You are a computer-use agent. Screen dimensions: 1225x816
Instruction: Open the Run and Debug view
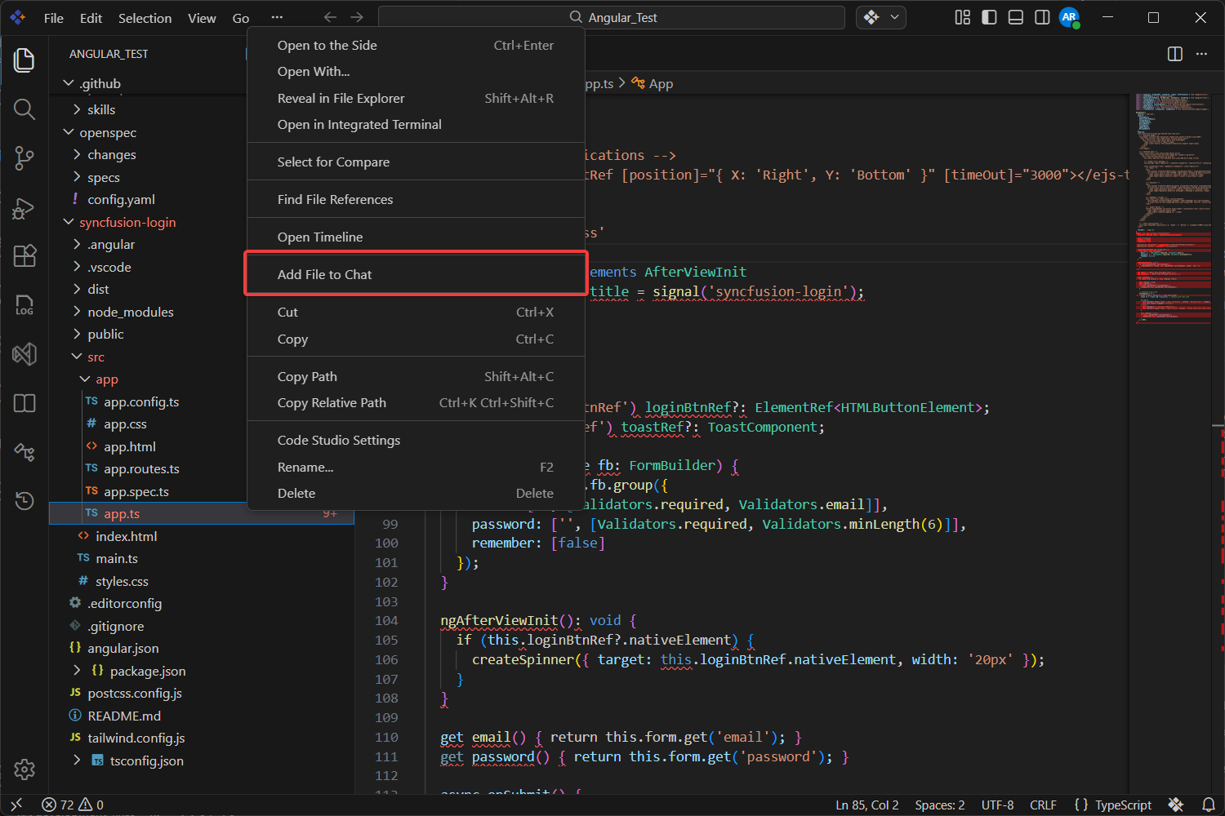[x=24, y=207]
